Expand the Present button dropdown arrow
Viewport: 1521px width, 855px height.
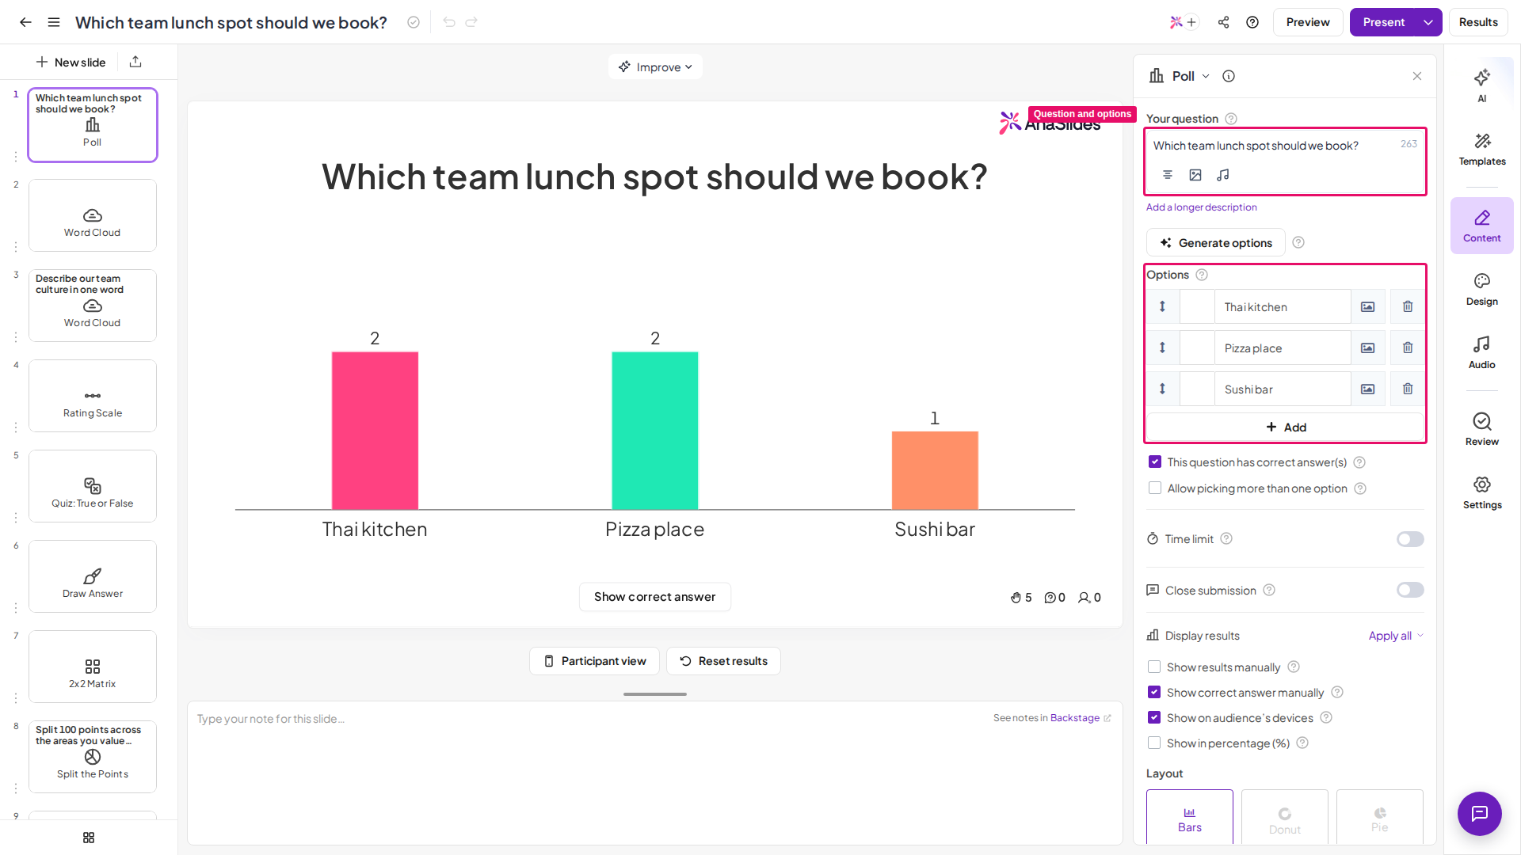click(1428, 22)
